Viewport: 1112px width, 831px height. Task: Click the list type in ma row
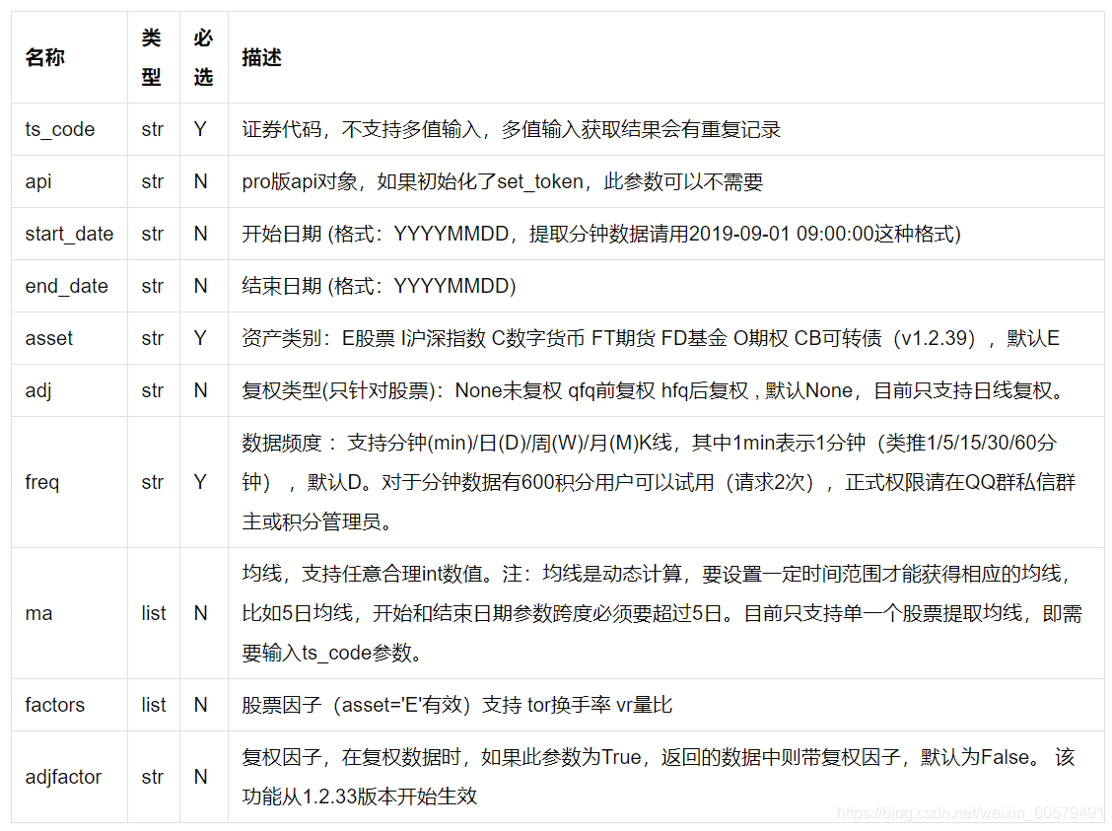(x=153, y=614)
